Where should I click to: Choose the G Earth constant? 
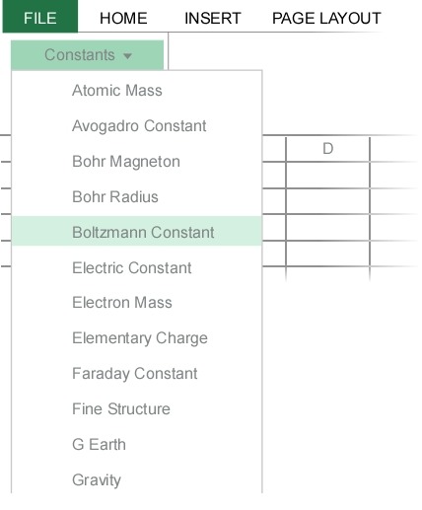(137, 445)
